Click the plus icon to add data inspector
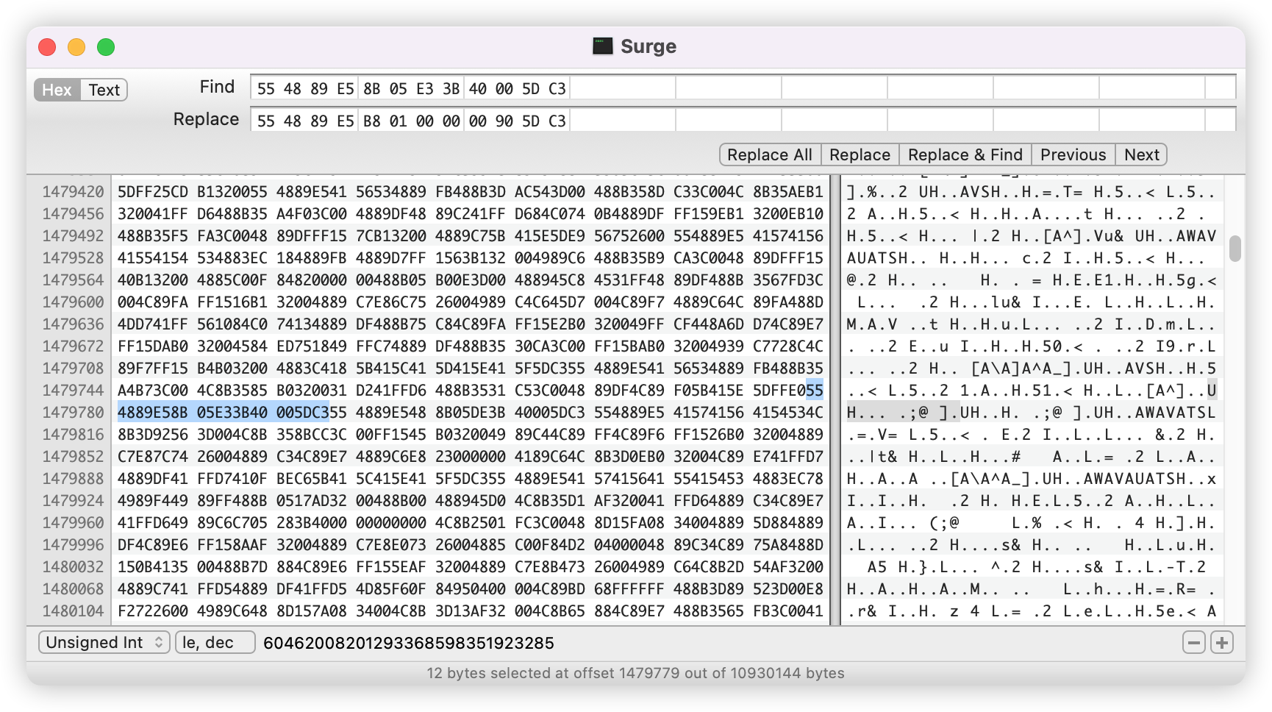 pos(1222,643)
